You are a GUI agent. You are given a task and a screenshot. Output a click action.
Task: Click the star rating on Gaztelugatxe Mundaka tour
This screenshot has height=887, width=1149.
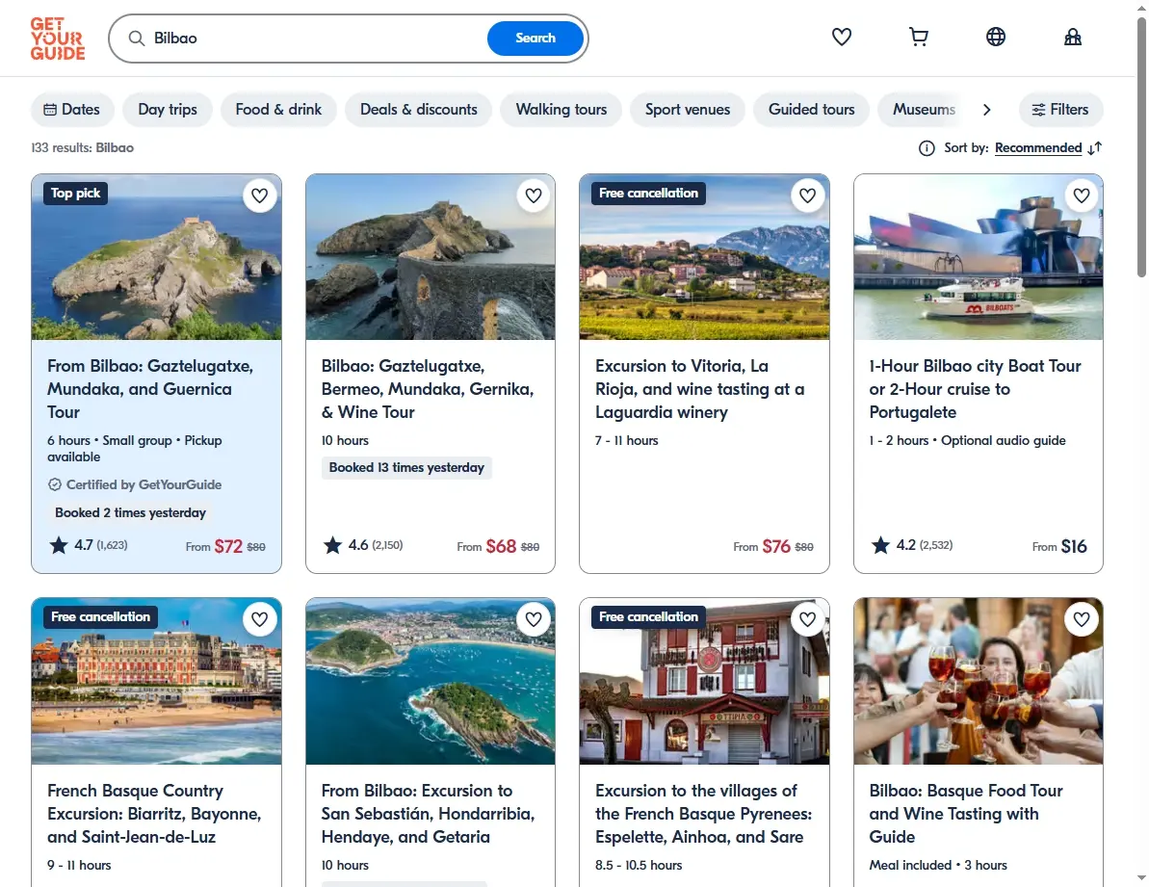point(59,545)
